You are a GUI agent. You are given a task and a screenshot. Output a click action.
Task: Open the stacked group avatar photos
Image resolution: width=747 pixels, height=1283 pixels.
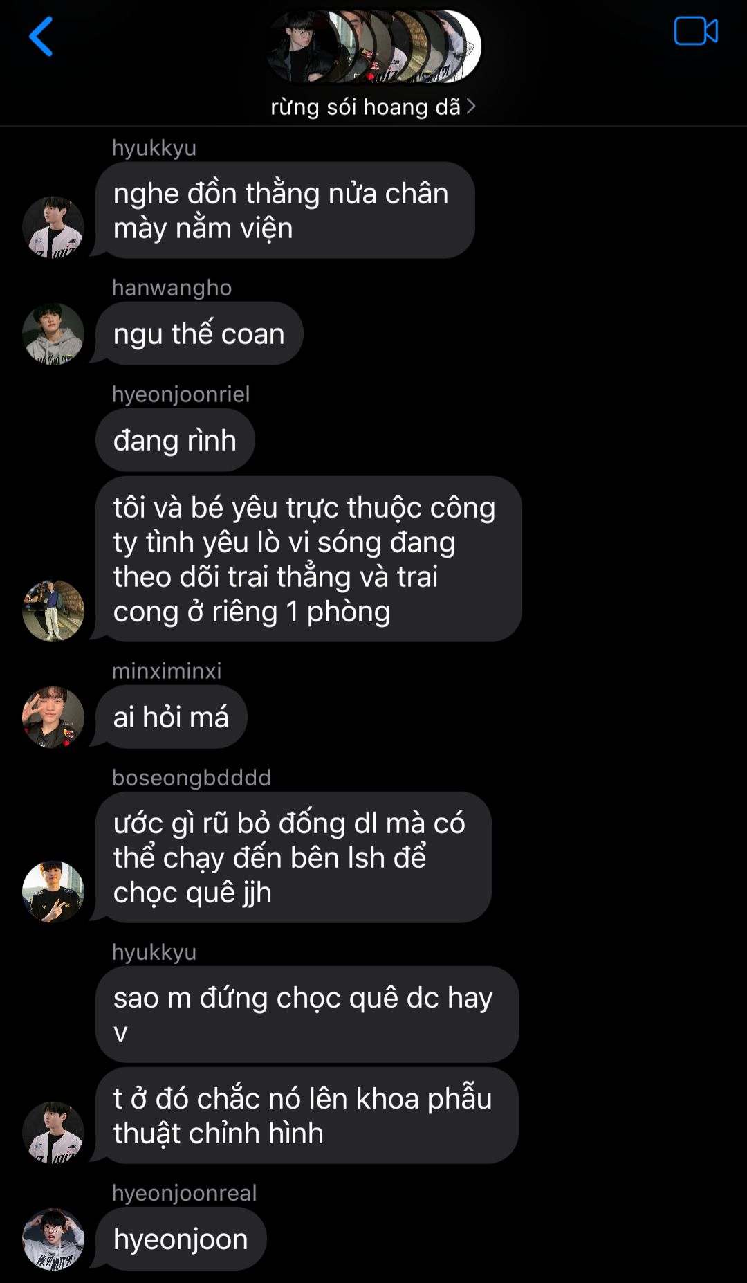[373, 46]
